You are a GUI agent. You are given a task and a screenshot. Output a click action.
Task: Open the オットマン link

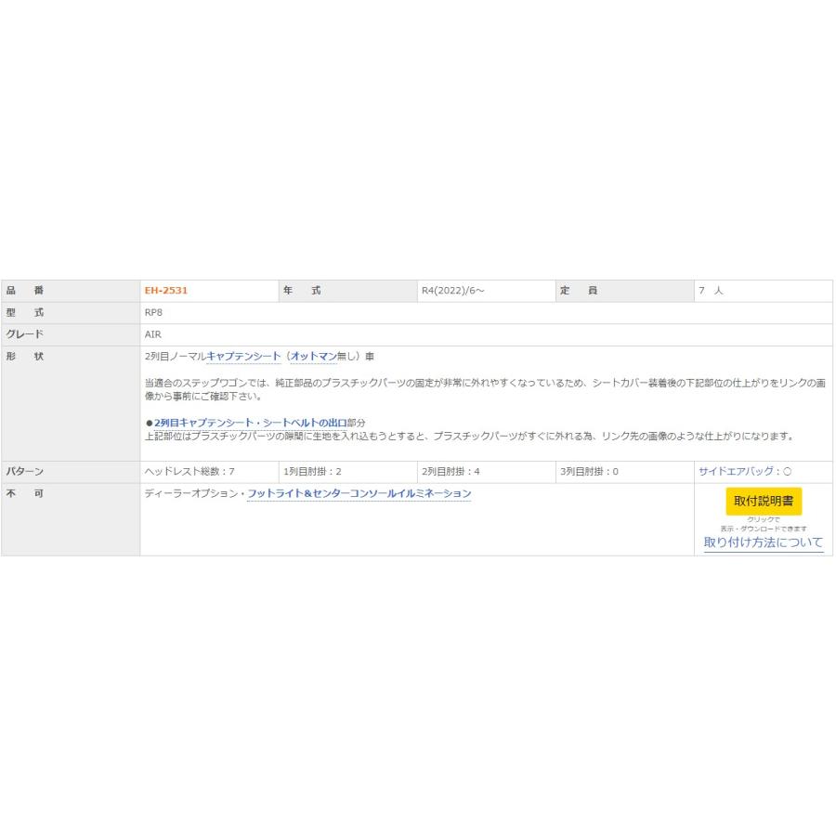tap(314, 356)
